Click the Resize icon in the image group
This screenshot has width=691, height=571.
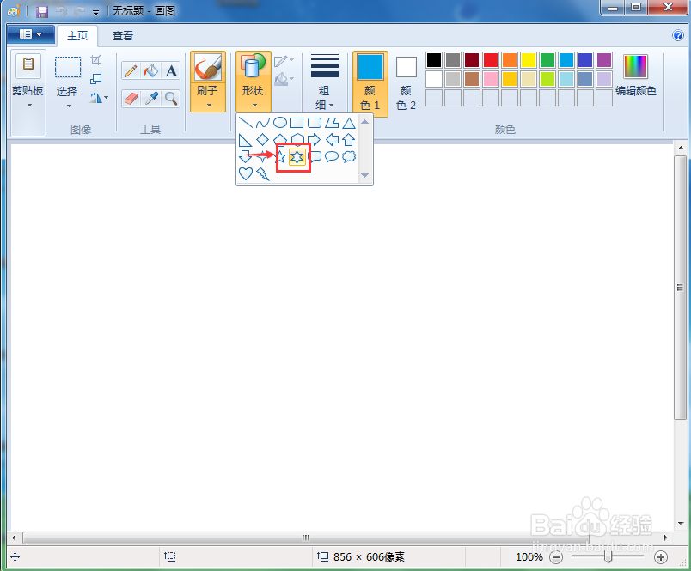(x=95, y=79)
